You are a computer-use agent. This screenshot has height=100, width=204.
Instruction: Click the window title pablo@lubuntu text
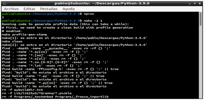coord(102,3)
